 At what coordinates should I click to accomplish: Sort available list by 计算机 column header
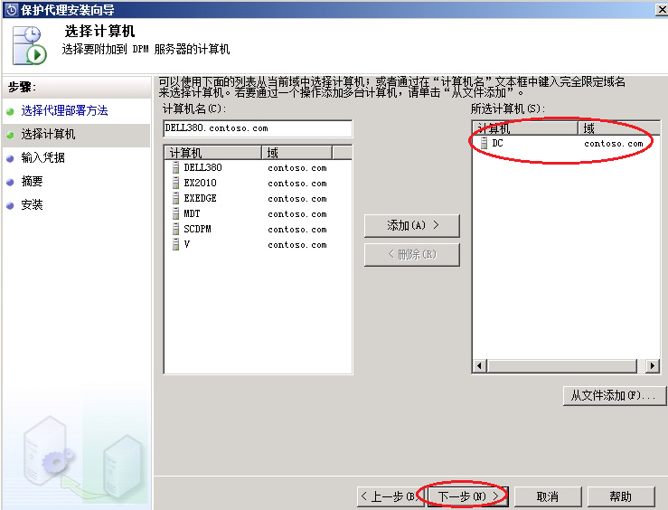pos(212,153)
